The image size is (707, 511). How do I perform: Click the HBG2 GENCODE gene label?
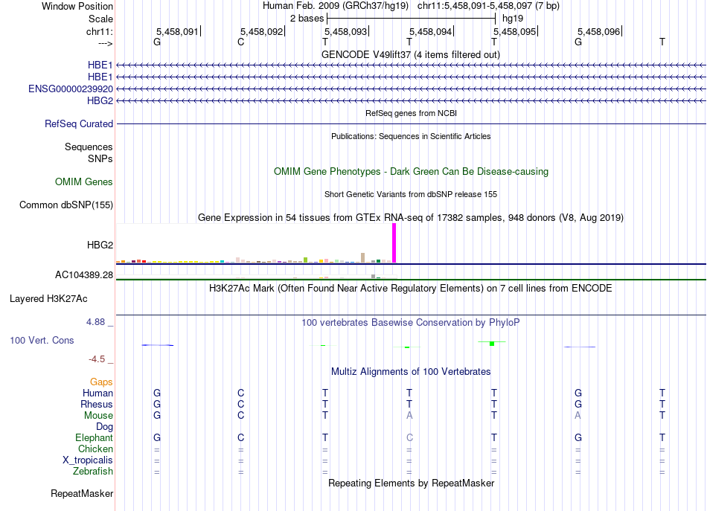point(100,100)
